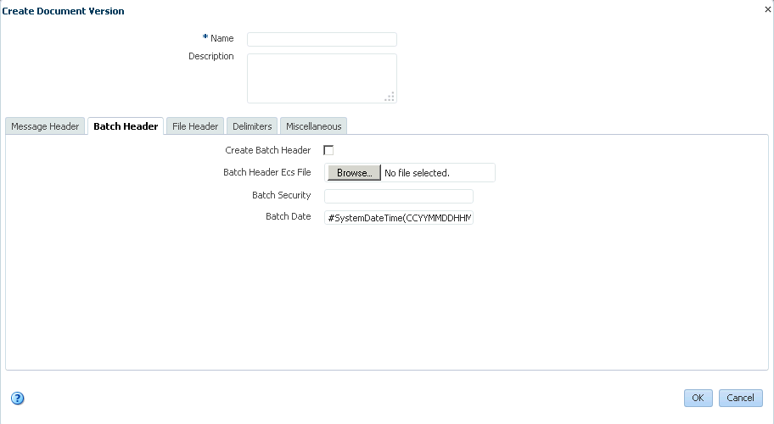Click into the Description text area
The width and height of the screenshot is (774, 424).
coord(322,78)
